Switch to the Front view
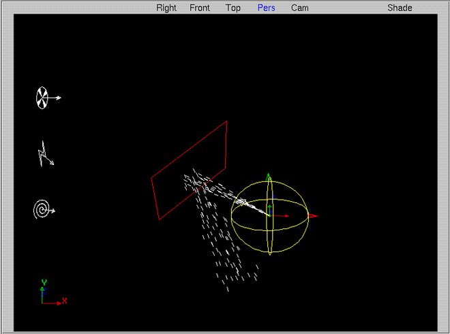The height and width of the screenshot is (334, 450). click(200, 7)
